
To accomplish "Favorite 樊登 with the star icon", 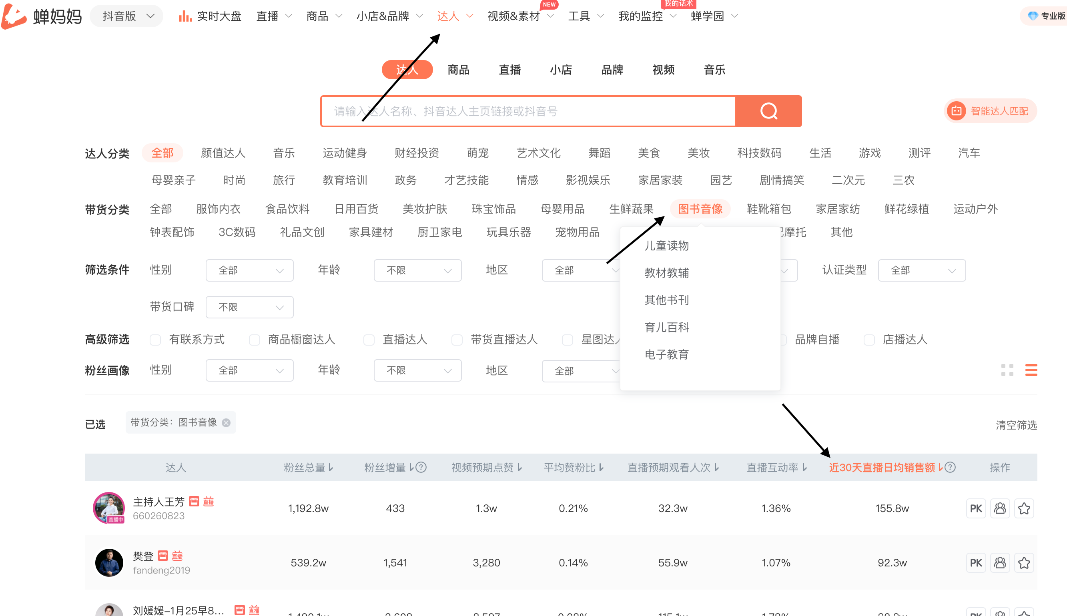I will click(1024, 563).
